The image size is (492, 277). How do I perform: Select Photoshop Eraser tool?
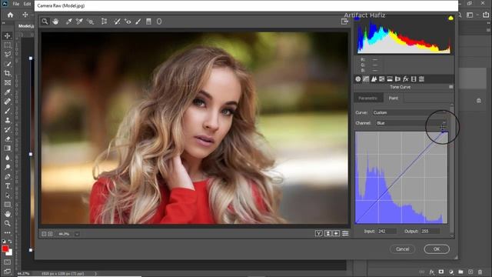click(x=7, y=138)
